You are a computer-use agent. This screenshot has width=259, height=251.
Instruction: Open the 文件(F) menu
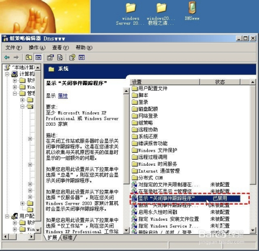click(13, 48)
